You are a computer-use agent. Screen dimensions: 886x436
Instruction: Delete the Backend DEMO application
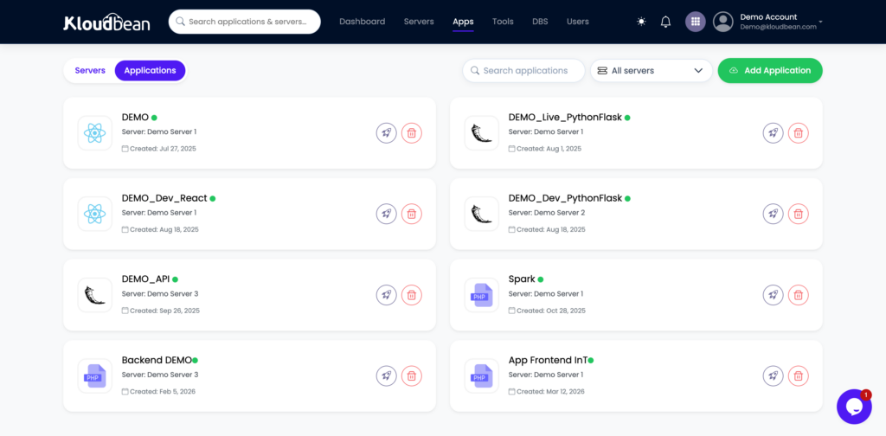click(x=412, y=375)
